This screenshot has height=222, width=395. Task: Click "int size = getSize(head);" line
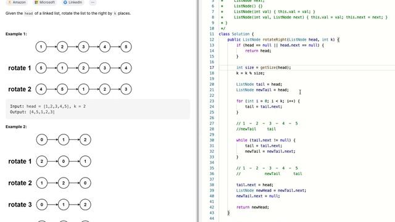pyautogui.click(x=264, y=67)
